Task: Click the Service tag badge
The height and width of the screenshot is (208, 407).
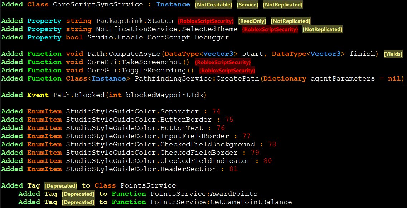Action: 248,5
